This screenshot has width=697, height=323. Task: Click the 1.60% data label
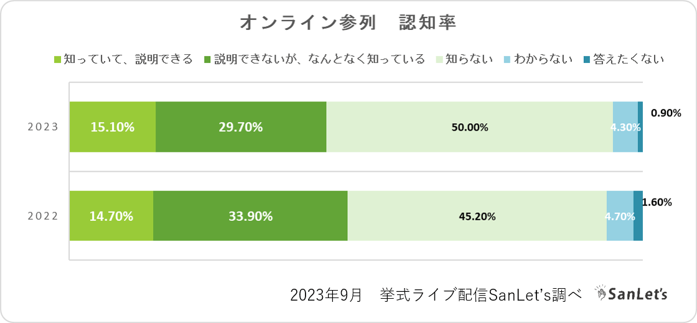pyautogui.click(x=658, y=202)
